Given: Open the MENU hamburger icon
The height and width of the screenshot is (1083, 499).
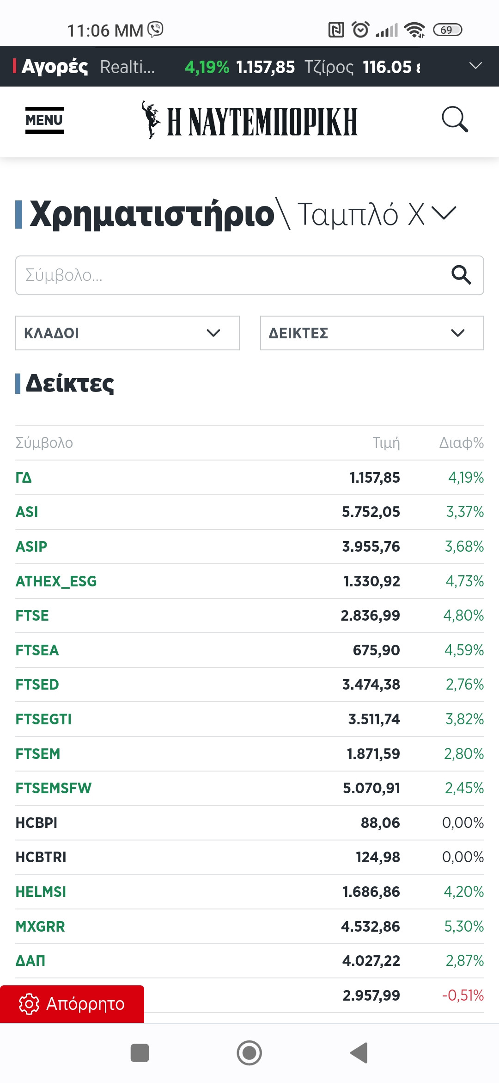Looking at the screenshot, I should coord(44,120).
